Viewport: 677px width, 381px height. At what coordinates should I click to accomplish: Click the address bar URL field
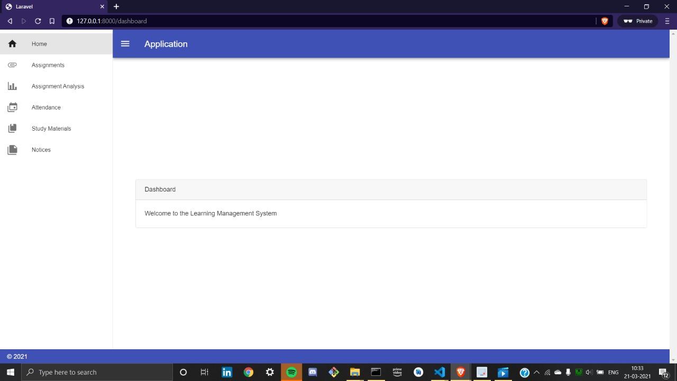[x=328, y=21]
